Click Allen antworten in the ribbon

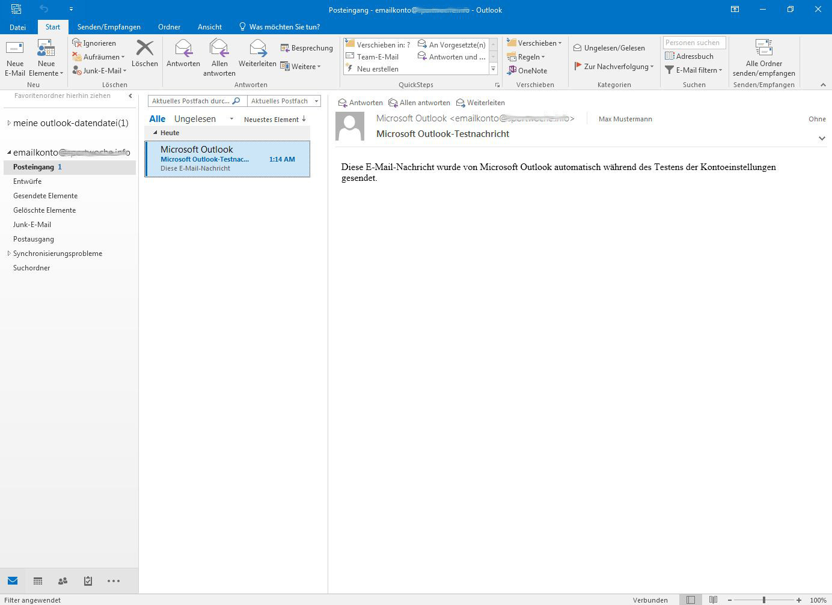(219, 58)
